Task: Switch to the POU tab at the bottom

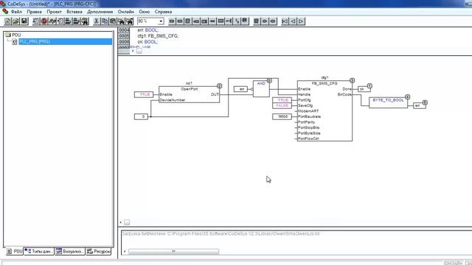Action: tap(15, 251)
